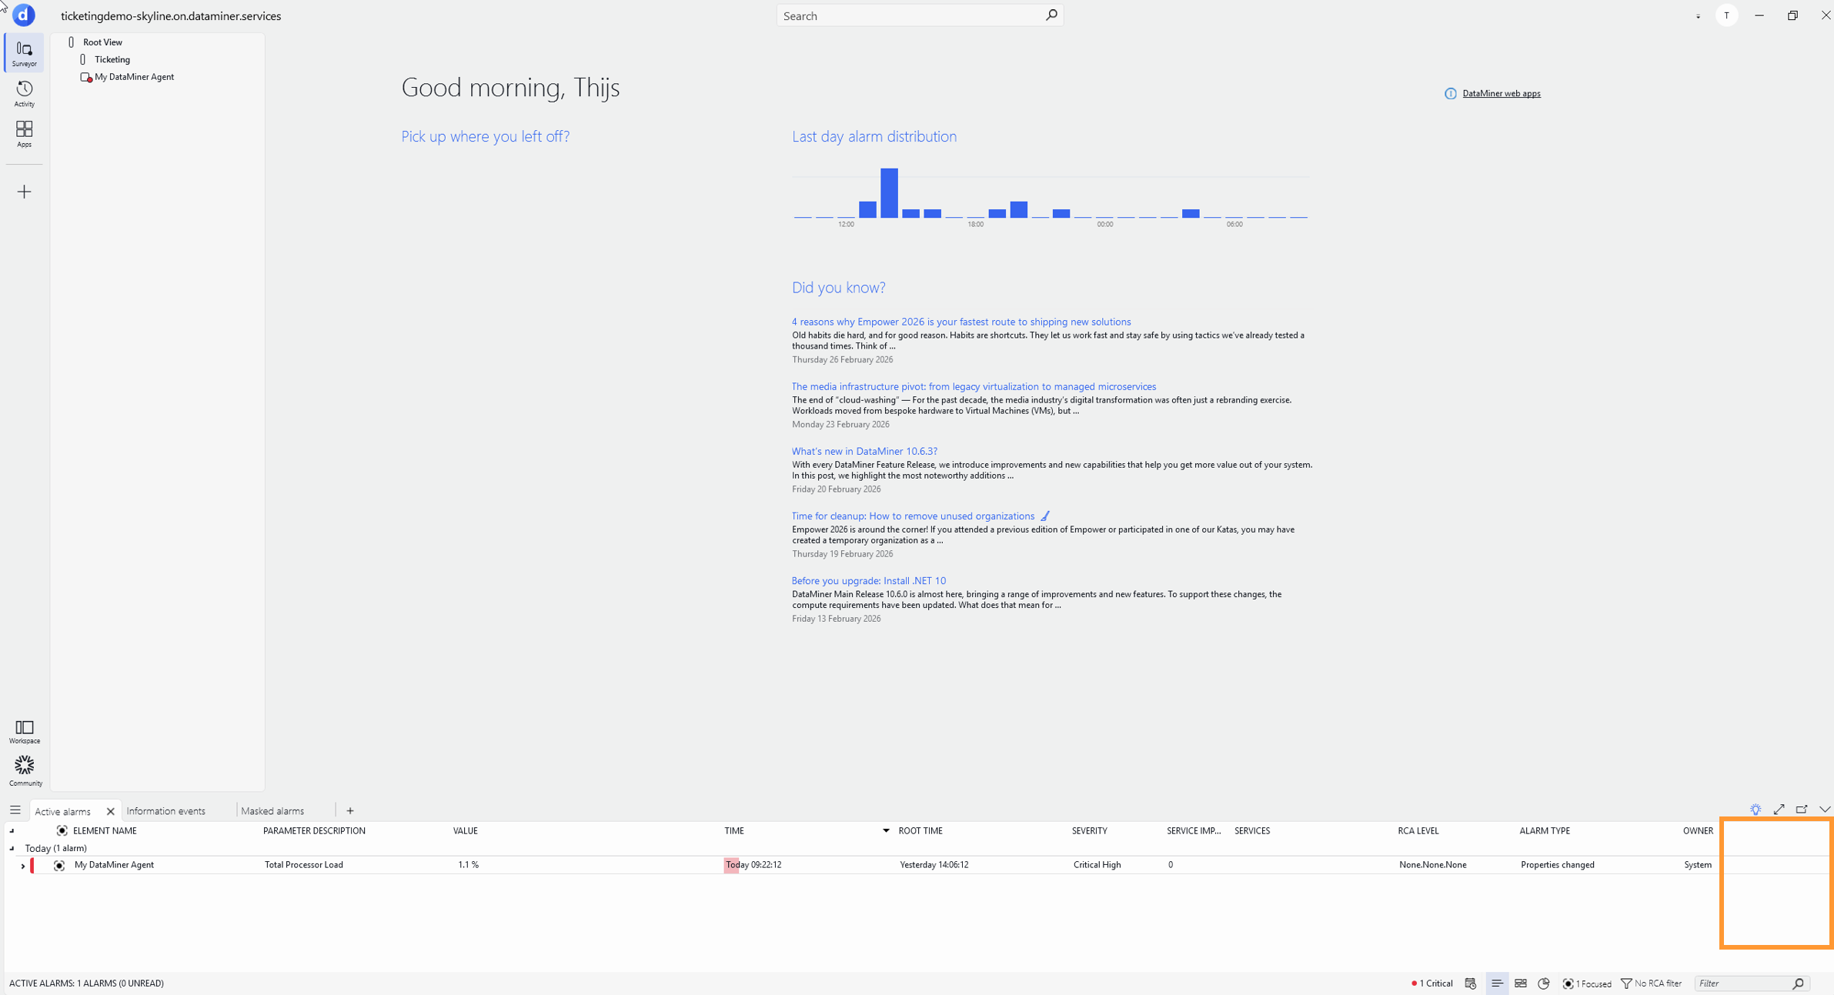Toggle the 1 Focused alarm filter

click(x=1587, y=983)
